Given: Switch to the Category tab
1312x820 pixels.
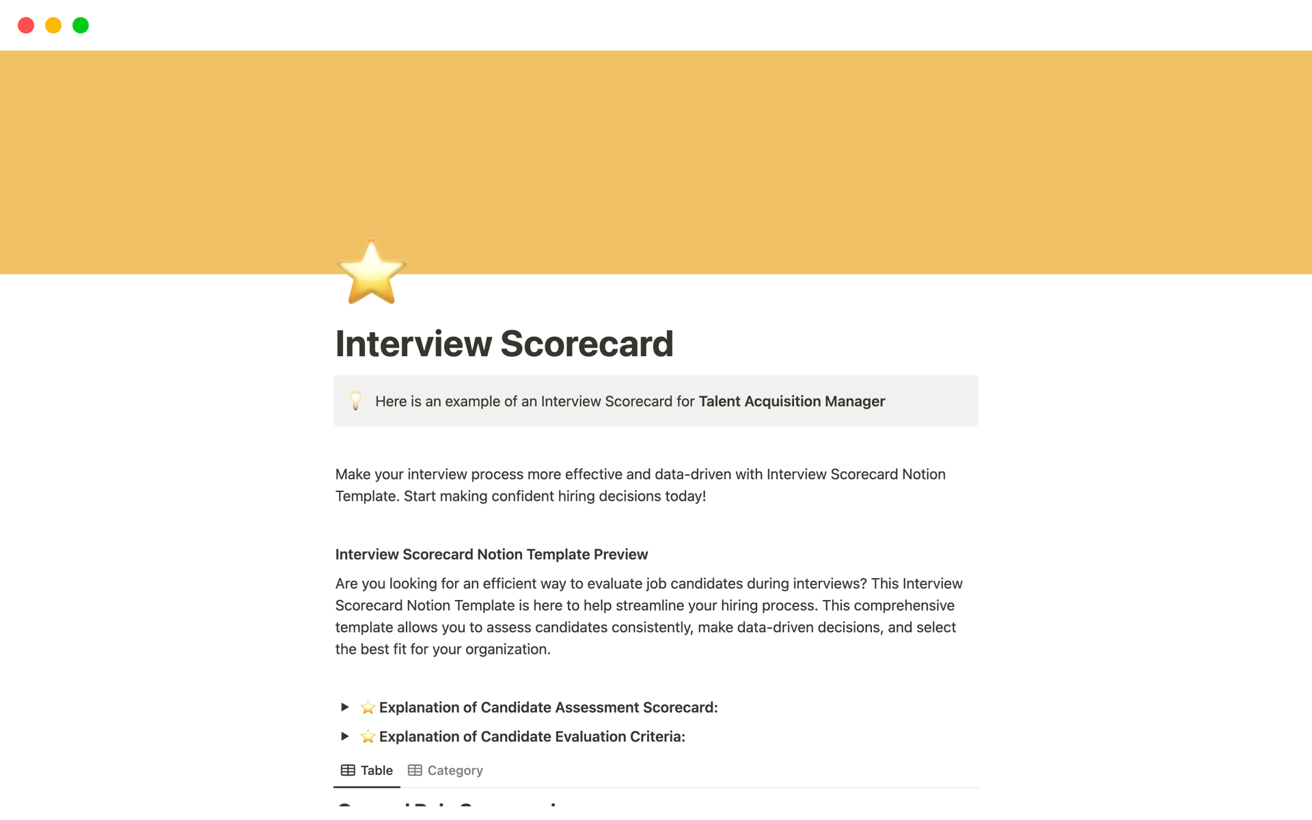Looking at the screenshot, I should pyautogui.click(x=453, y=770).
